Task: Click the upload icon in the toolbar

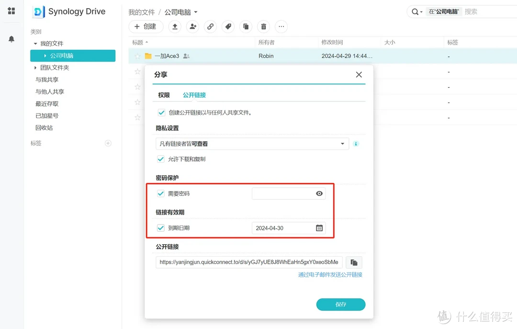Action: [x=175, y=27]
